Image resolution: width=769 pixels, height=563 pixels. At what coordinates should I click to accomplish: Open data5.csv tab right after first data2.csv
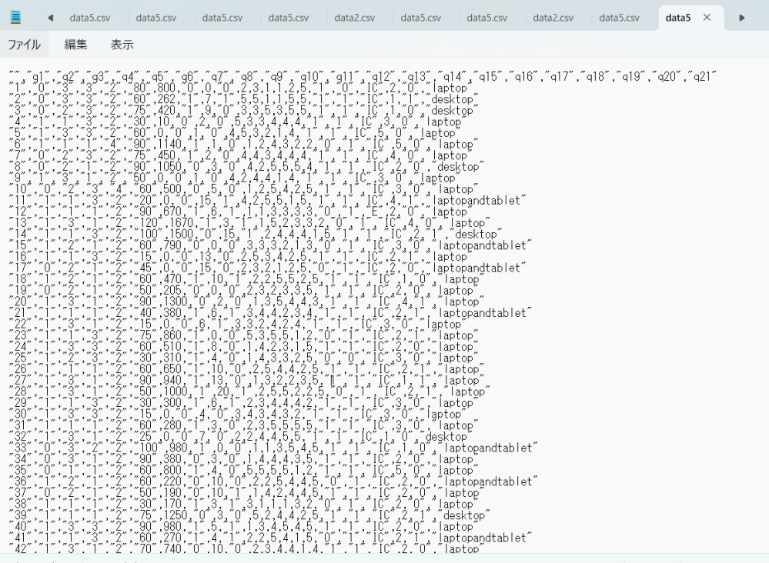click(420, 18)
